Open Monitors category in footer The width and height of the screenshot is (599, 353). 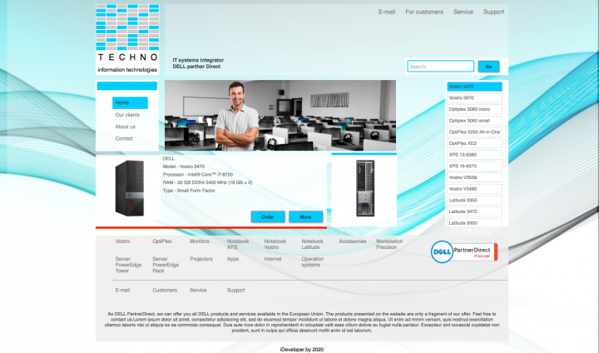point(200,241)
